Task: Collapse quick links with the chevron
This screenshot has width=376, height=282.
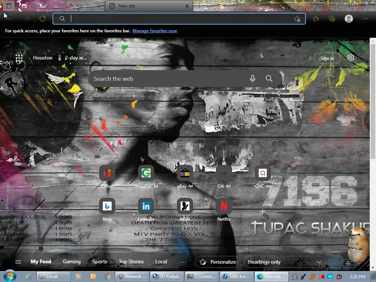Action: click(x=276, y=153)
